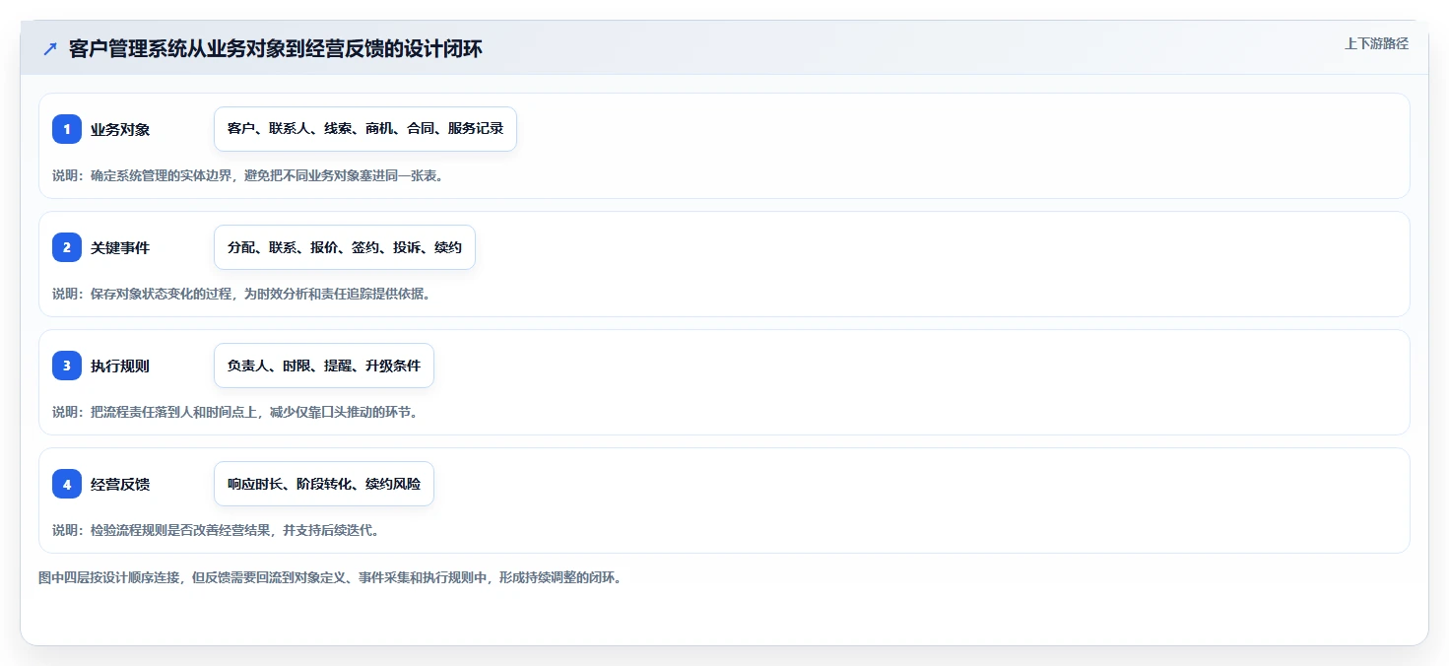This screenshot has width=1449, height=666.
Task: Click the 负责人、时限、提醒、升级条件 chip
Action: 324,366
